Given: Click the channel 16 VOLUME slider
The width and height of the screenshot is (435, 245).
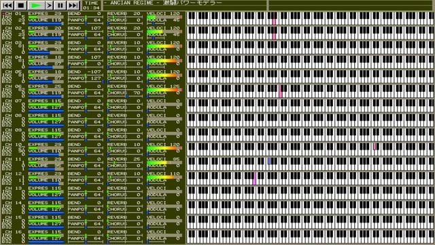Looking at the screenshot, I should pos(46,242).
